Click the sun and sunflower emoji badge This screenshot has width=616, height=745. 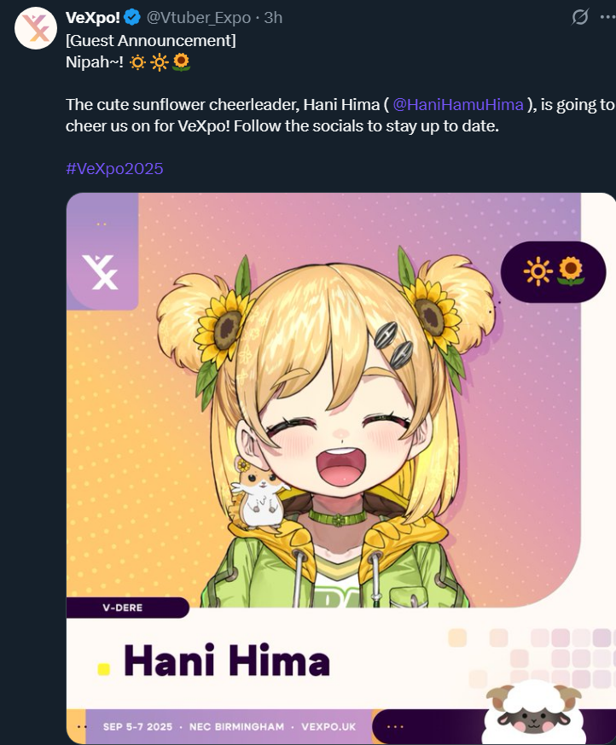(x=554, y=271)
